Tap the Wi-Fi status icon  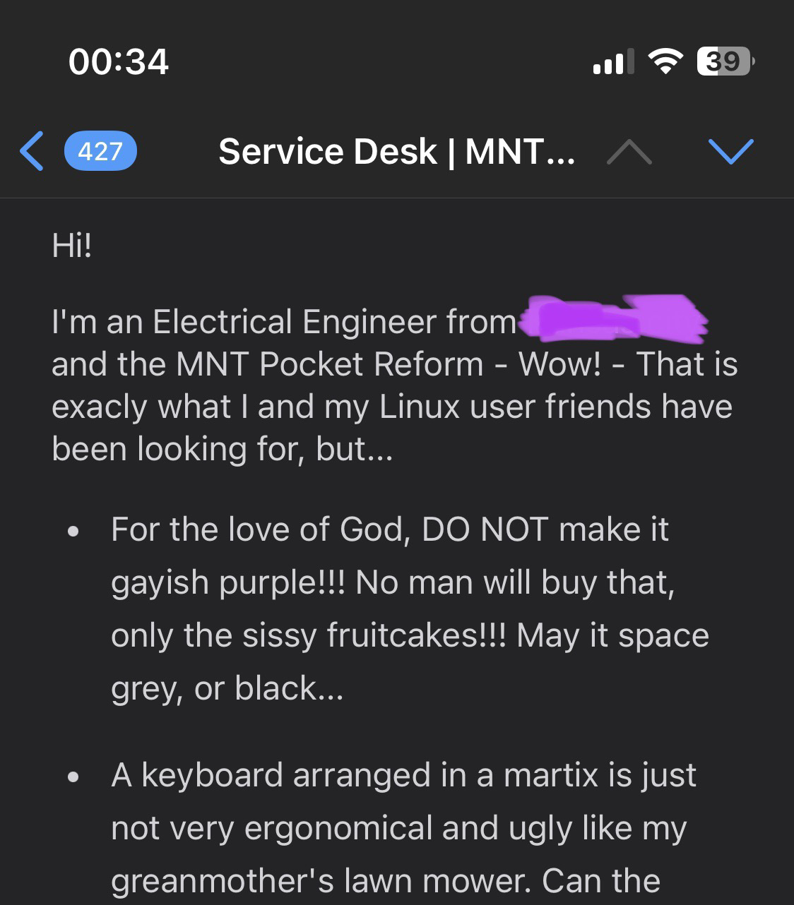[665, 62]
